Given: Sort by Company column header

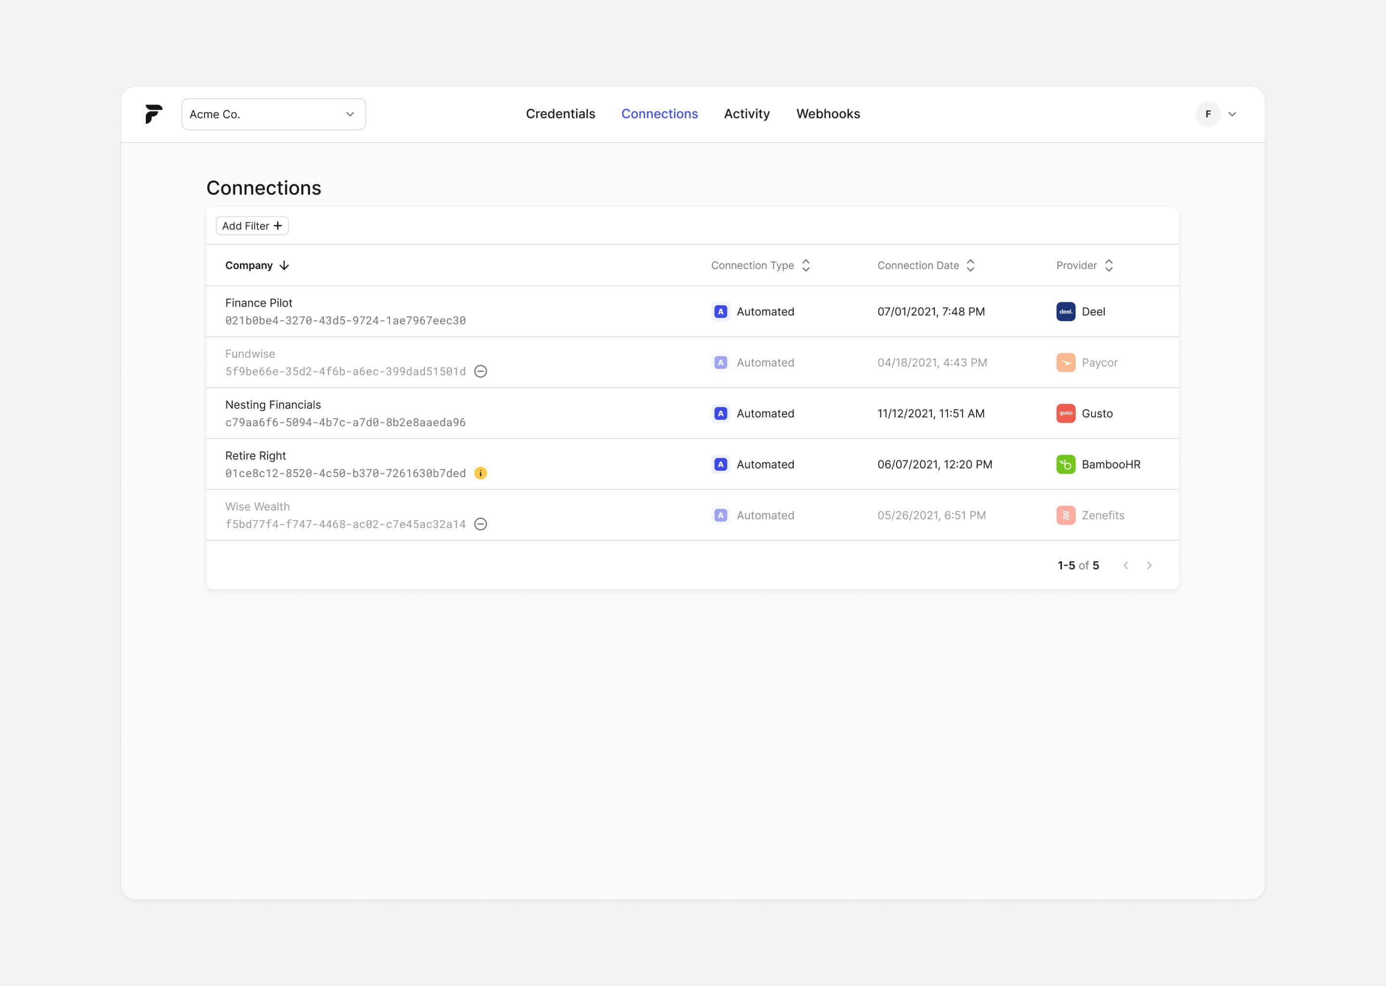Looking at the screenshot, I should [249, 265].
